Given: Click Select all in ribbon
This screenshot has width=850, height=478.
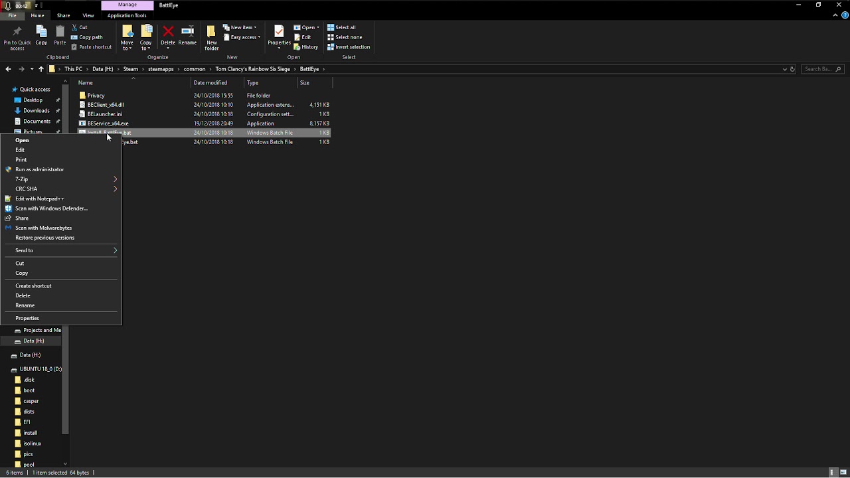Looking at the screenshot, I should tap(341, 27).
